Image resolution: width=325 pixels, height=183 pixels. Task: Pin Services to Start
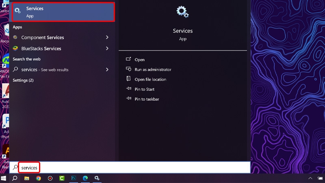[145, 89]
